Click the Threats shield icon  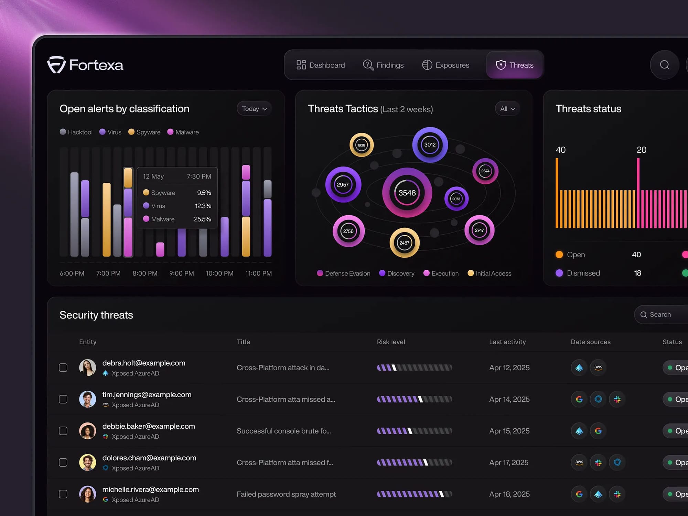(501, 65)
